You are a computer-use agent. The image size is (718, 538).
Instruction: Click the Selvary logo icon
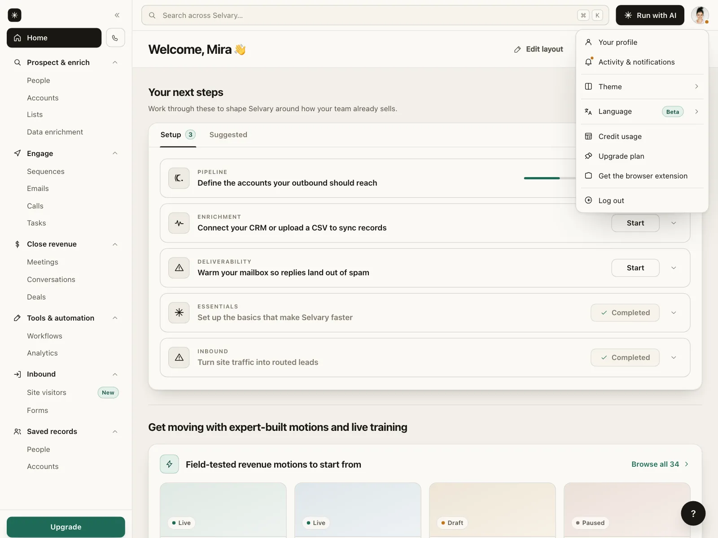(x=14, y=15)
